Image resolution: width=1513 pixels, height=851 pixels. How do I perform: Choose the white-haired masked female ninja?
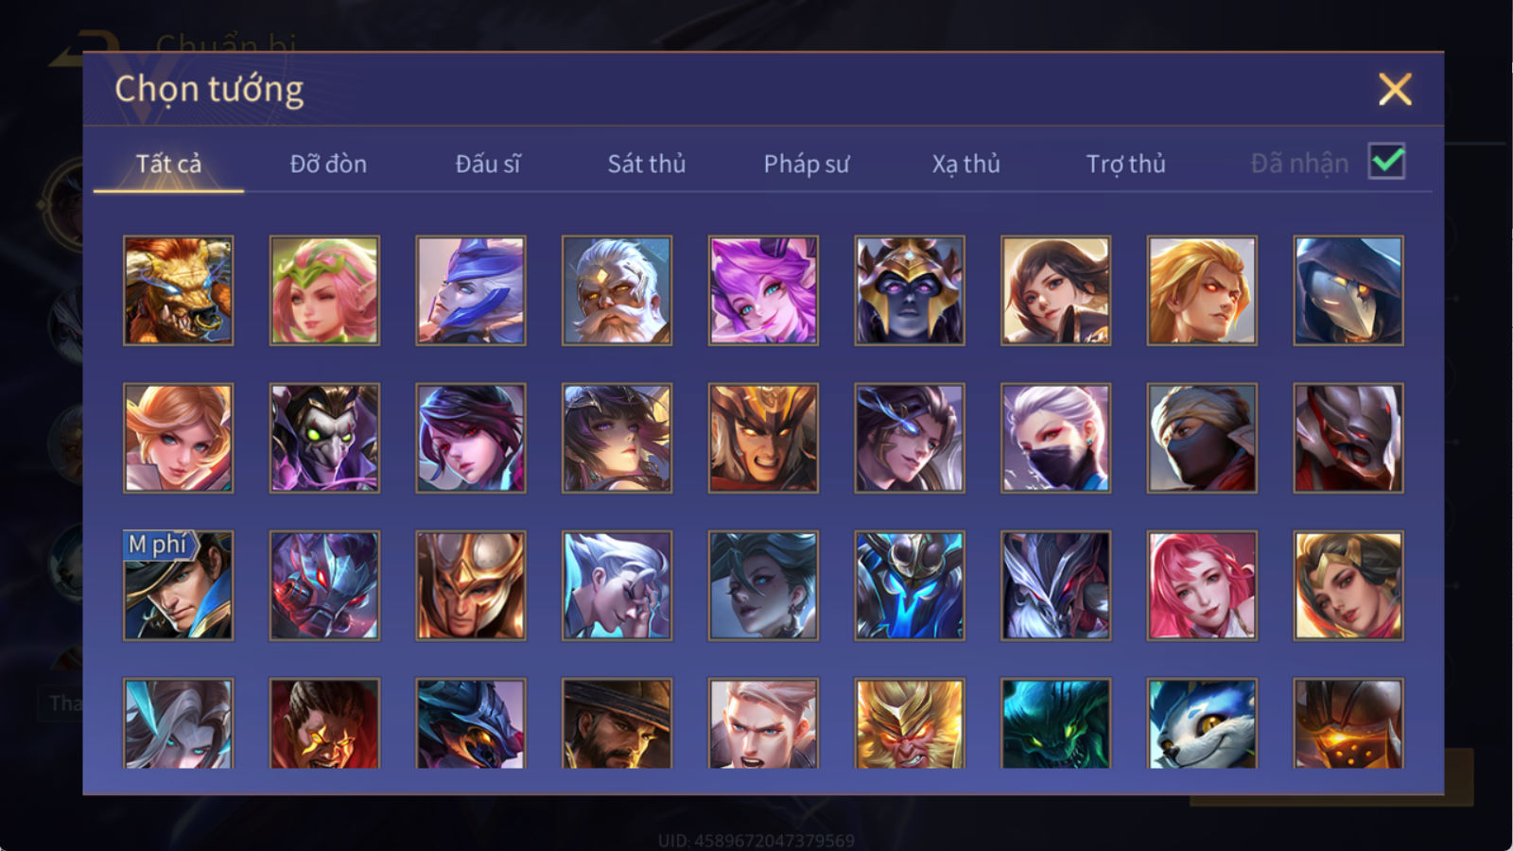[1055, 438]
